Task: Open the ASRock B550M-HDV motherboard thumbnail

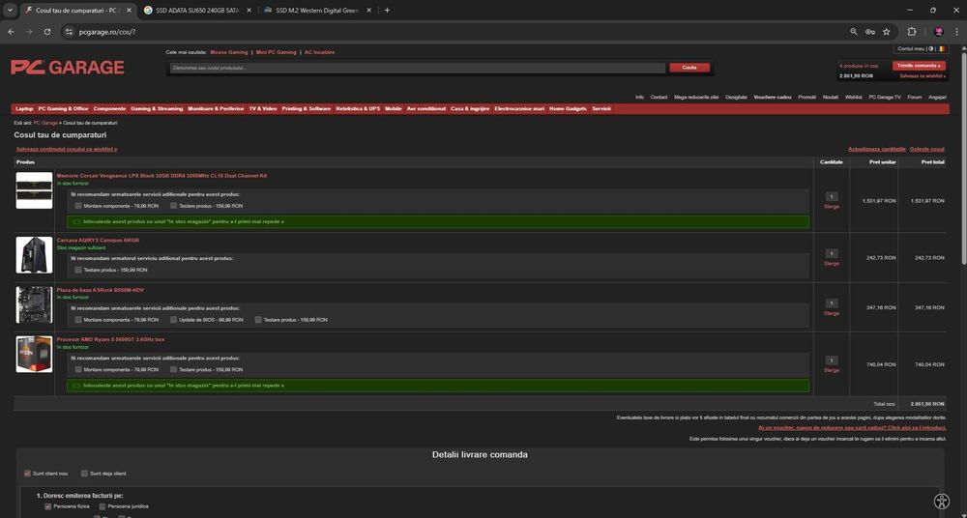Action: [x=34, y=304]
